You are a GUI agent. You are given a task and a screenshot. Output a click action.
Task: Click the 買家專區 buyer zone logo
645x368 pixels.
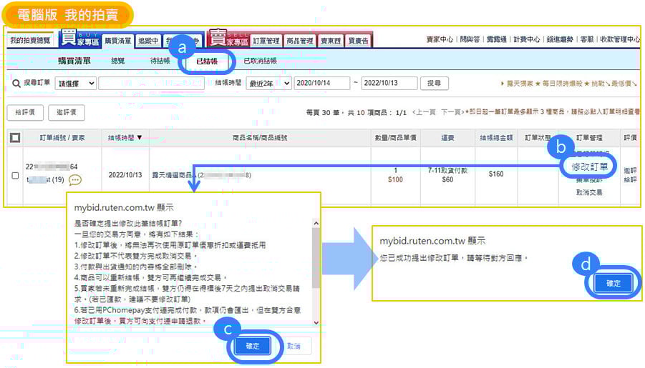click(79, 39)
